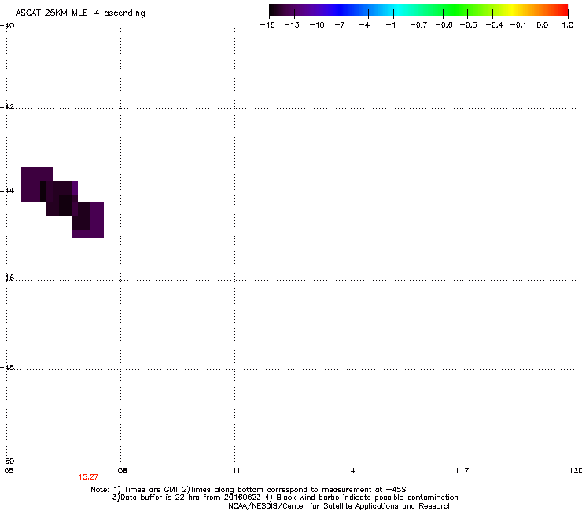The width and height of the screenshot is (582, 511).
Task: Click the green section of the colorbar
Action: [456, 10]
